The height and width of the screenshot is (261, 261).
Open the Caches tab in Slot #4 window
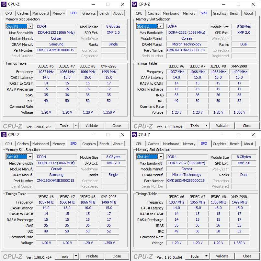pos(153,144)
